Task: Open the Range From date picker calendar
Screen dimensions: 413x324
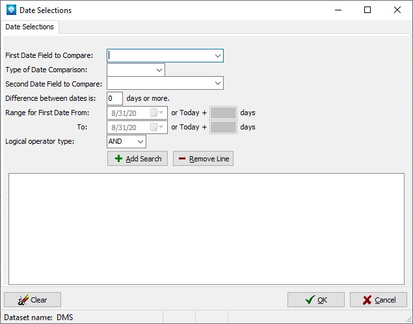Action: (161, 113)
